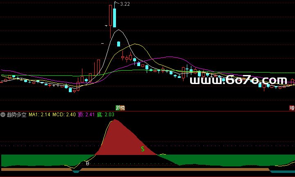Select the MA1: 2.14 indicator value
This screenshot has height=177, width=295.
coord(39,115)
